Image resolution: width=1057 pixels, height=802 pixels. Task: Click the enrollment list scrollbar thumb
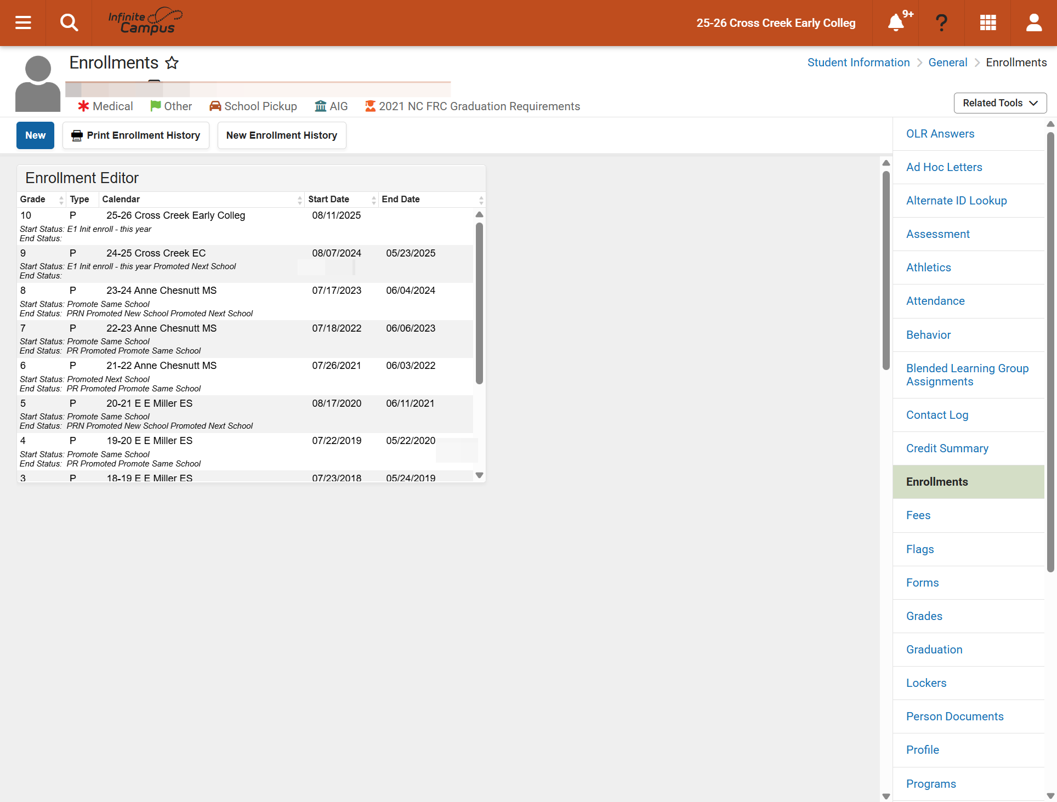click(479, 303)
